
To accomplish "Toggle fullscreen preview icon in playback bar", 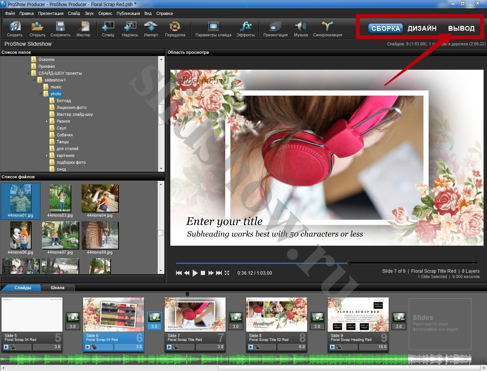I will pos(227,273).
